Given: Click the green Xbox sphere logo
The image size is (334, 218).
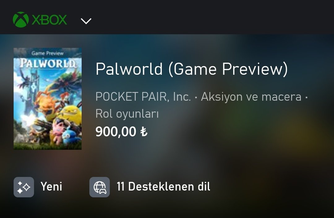Looking at the screenshot, I should 21,19.
